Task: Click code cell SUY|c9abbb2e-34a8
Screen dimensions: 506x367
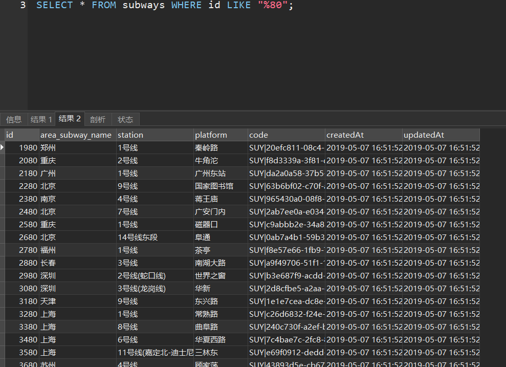Action: (286, 225)
